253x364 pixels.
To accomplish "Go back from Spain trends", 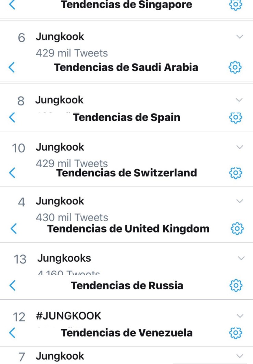I will (x=12, y=117).
